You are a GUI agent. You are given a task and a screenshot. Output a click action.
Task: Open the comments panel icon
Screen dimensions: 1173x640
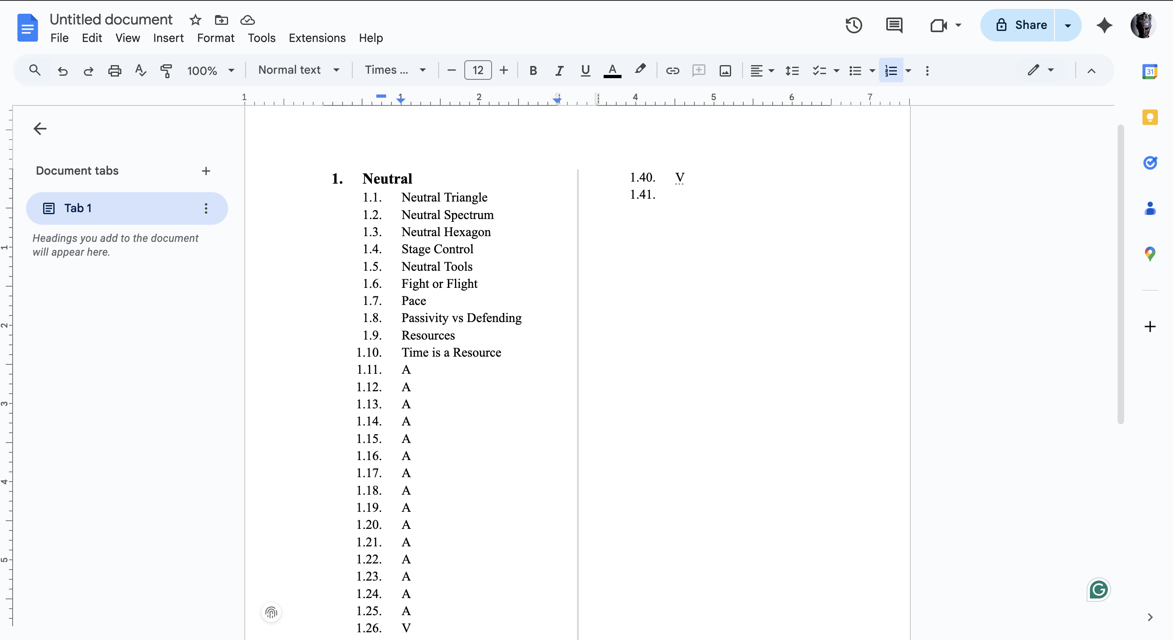pos(894,25)
